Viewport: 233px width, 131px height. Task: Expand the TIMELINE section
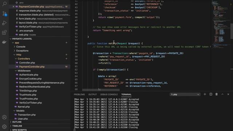40,126
